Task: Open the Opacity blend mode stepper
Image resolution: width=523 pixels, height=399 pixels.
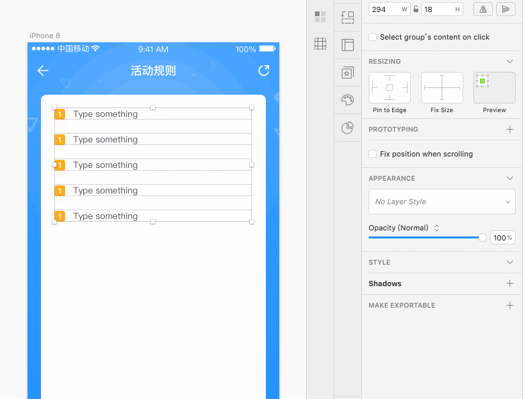Action: pyautogui.click(x=436, y=228)
